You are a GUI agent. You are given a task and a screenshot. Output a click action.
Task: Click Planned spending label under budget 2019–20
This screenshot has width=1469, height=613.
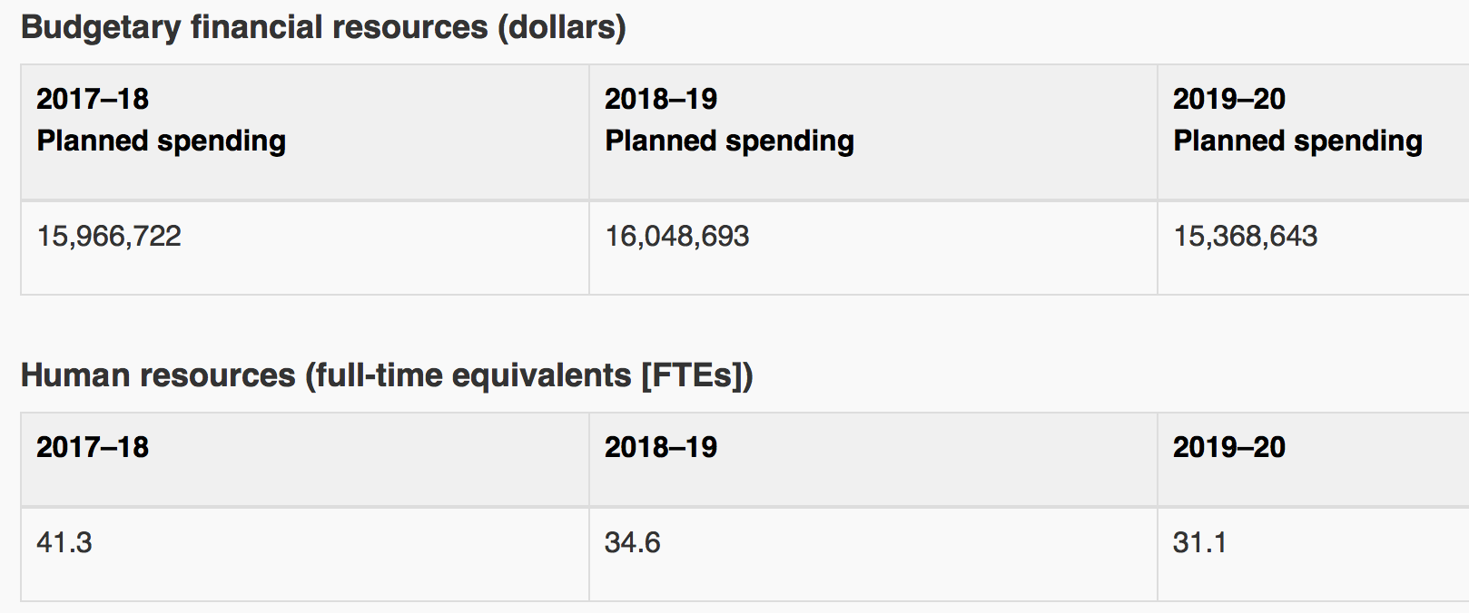coord(1297,141)
